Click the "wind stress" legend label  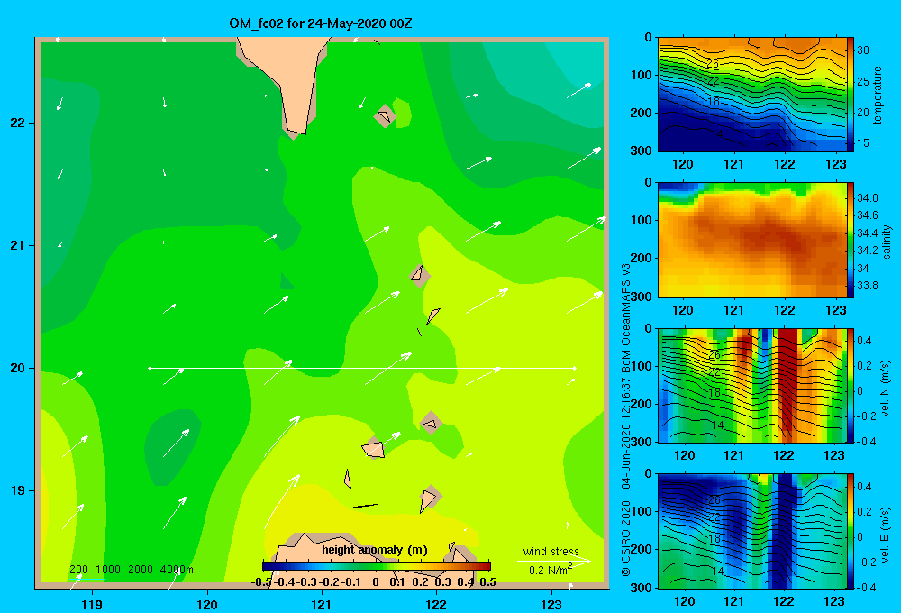tap(551, 551)
